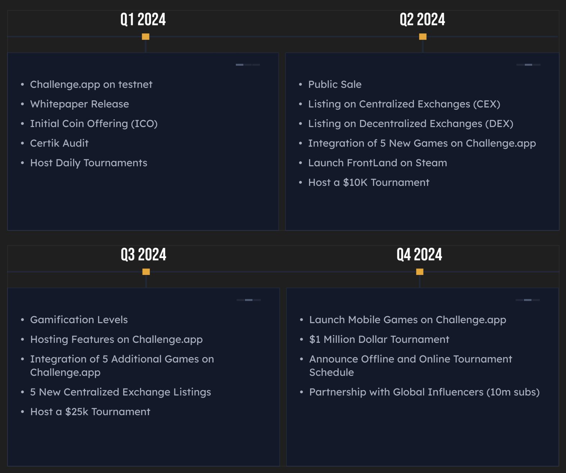Click the Q1 2024 heading

click(x=143, y=19)
